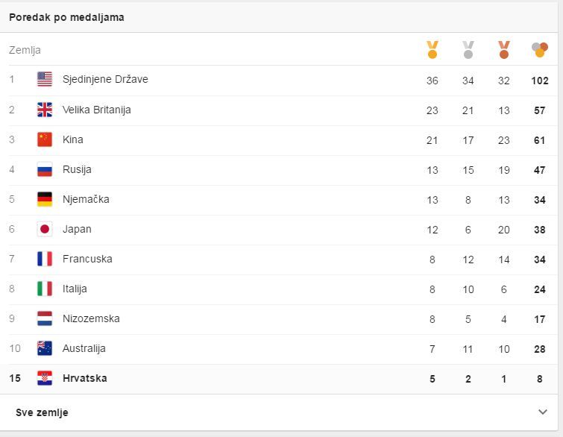Click the Zemlja column header

coord(25,50)
